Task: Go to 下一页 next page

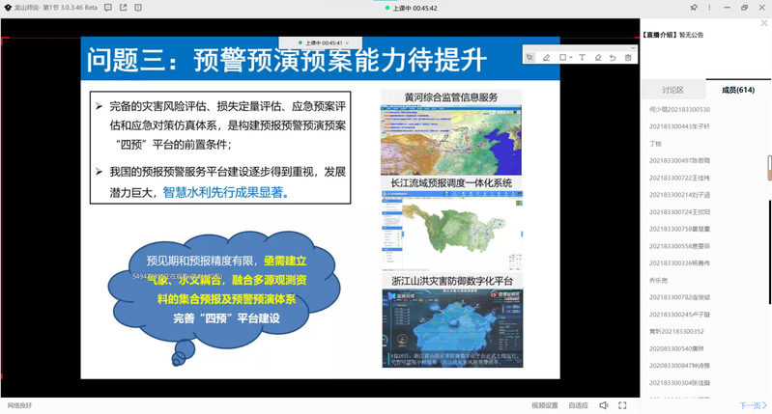Action: (750, 405)
